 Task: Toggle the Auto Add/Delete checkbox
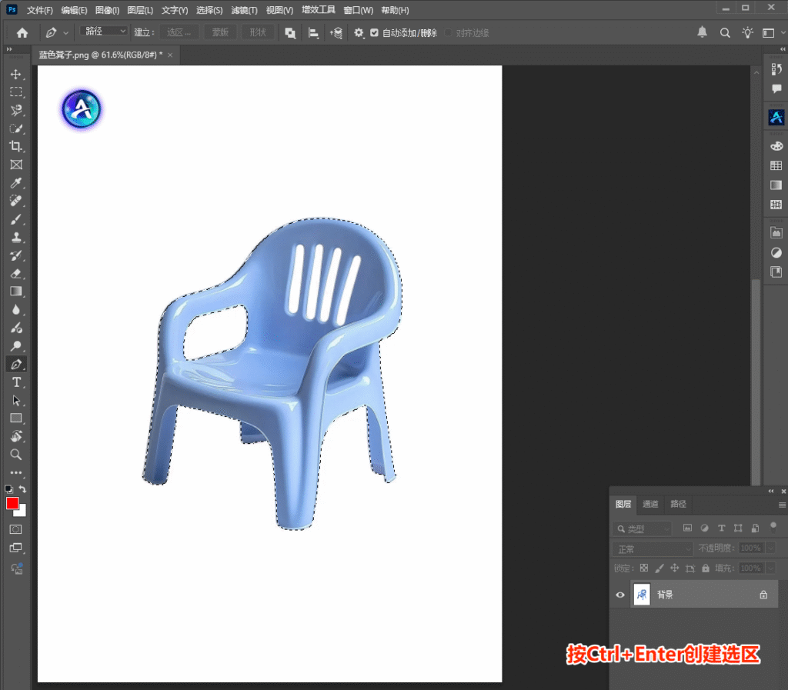click(x=374, y=32)
